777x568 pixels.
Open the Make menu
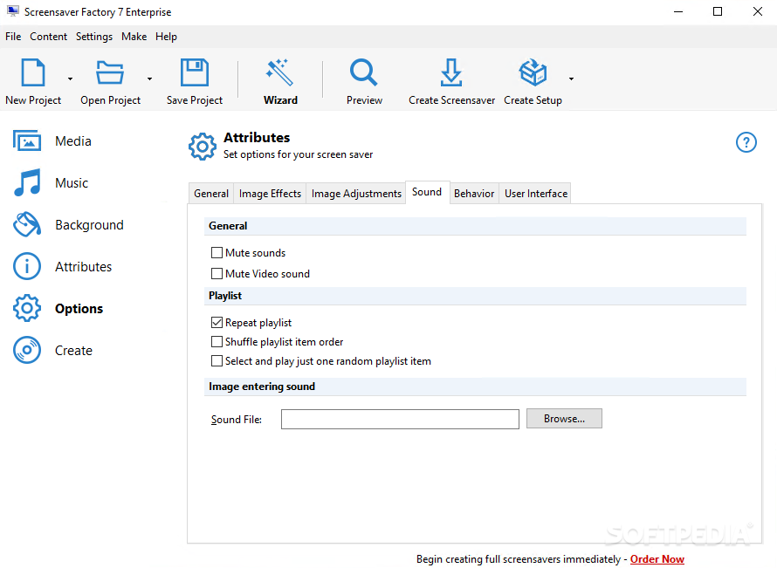[x=134, y=37]
